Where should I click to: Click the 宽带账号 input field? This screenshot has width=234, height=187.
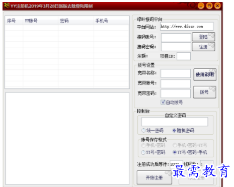tap(176, 84)
